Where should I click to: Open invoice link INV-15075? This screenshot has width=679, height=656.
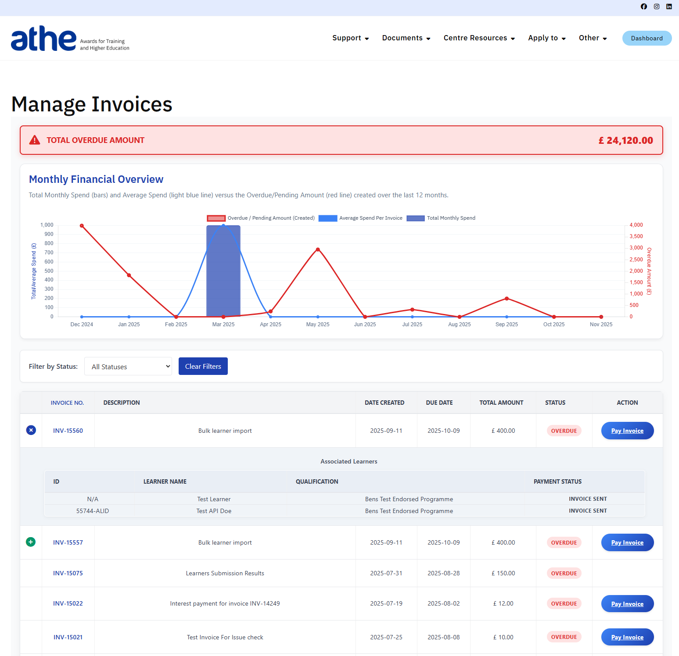click(x=68, y=573)
